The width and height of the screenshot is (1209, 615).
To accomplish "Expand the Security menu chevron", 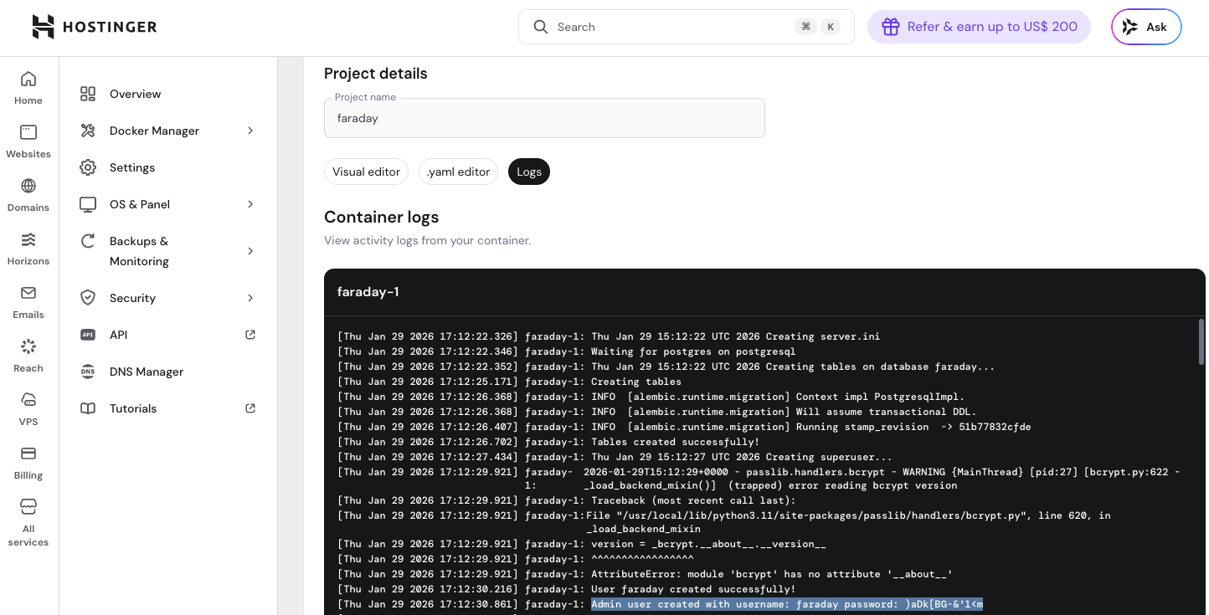I will pyautogui.click(x=250, y=298).
